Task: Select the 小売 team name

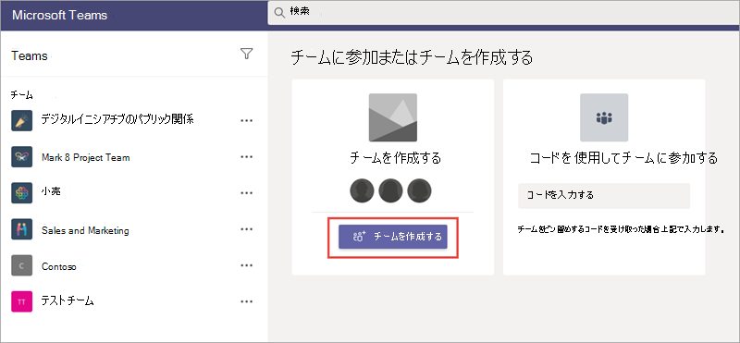Action: pos(51,192)
